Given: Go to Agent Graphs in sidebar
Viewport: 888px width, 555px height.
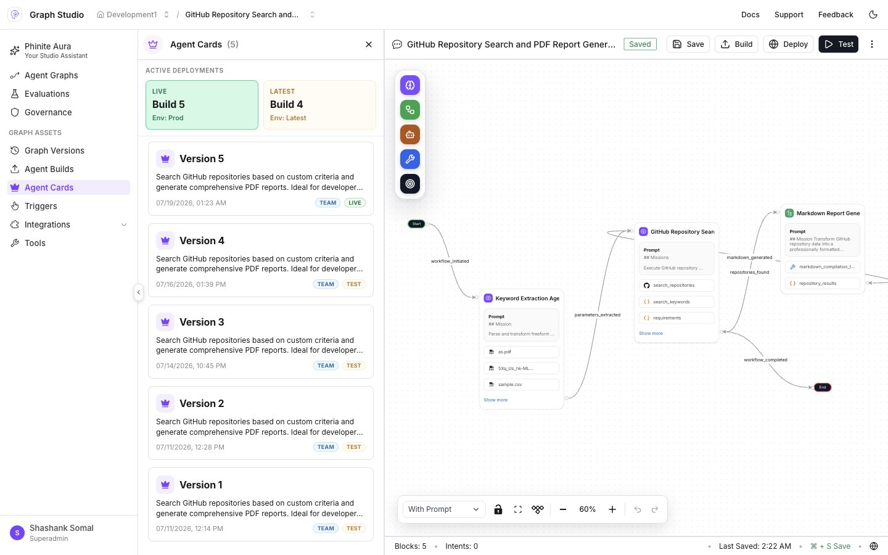Looking at the screenshot, I should tap(68, 75).
